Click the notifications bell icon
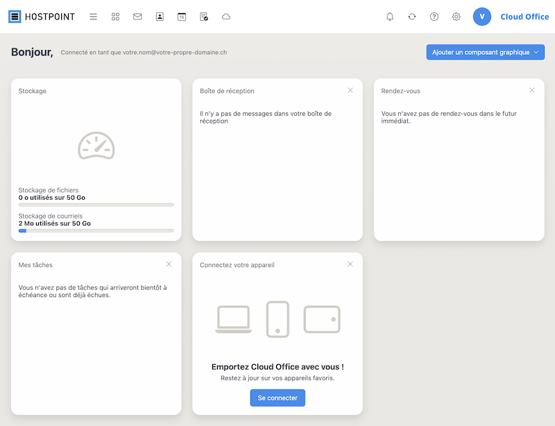This screenshot has width=555, height=426. (390, 17)
